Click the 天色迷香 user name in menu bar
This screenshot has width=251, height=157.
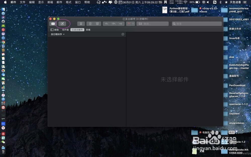235,2
